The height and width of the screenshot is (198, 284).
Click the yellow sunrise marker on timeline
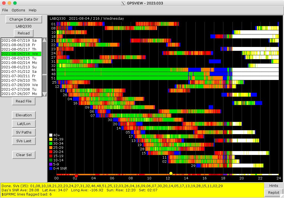coord(171,174)
